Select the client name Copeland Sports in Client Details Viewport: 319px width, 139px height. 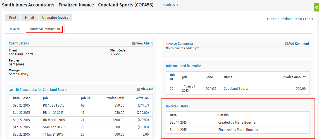[21, 54]
